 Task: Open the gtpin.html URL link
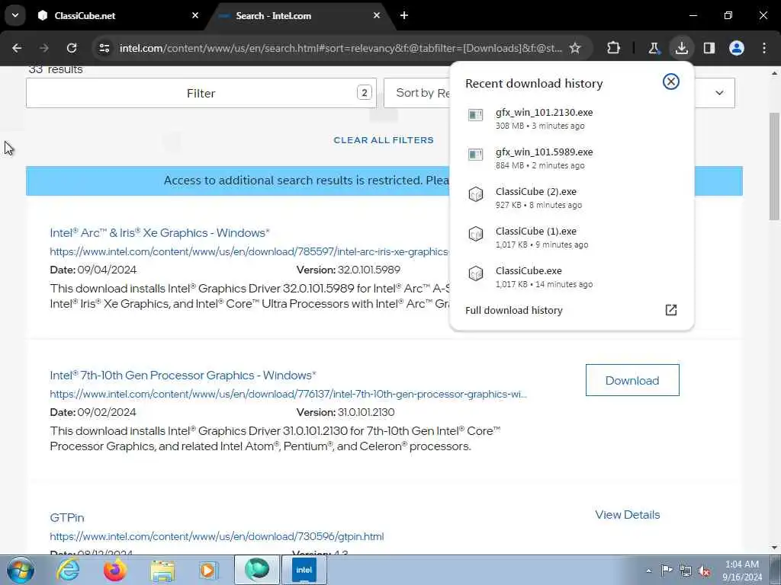point(217,537)
